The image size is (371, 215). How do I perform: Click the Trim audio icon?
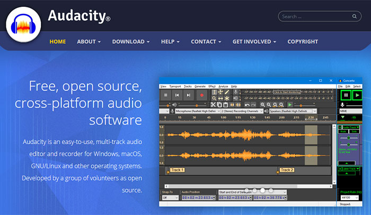(x=232, y=105)
